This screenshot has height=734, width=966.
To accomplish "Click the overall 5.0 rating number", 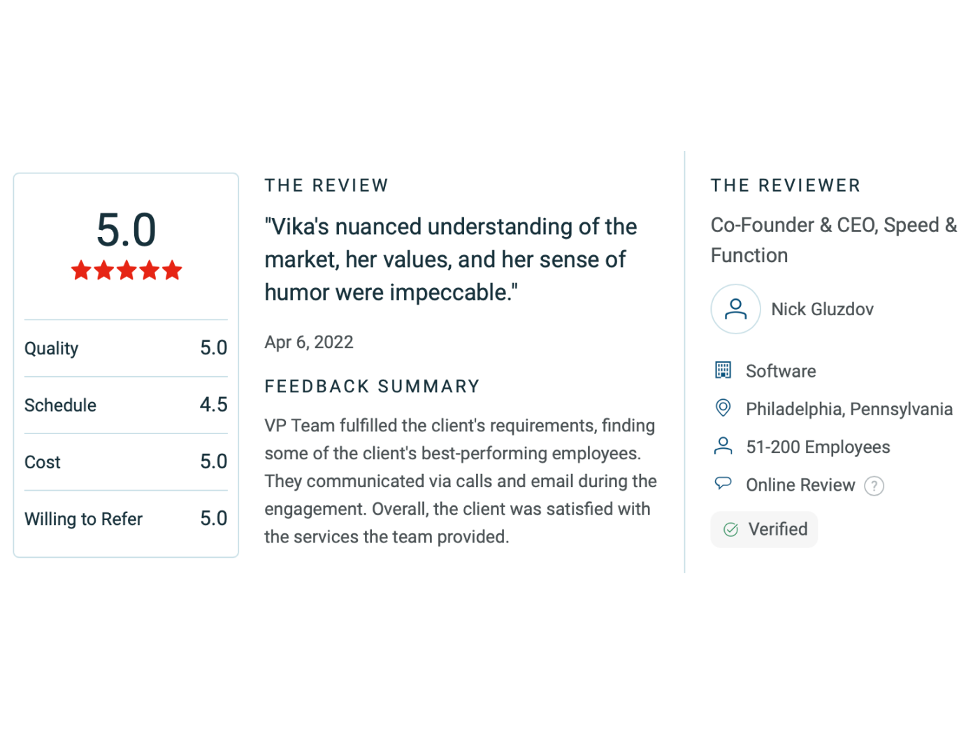I will [127, 230].
